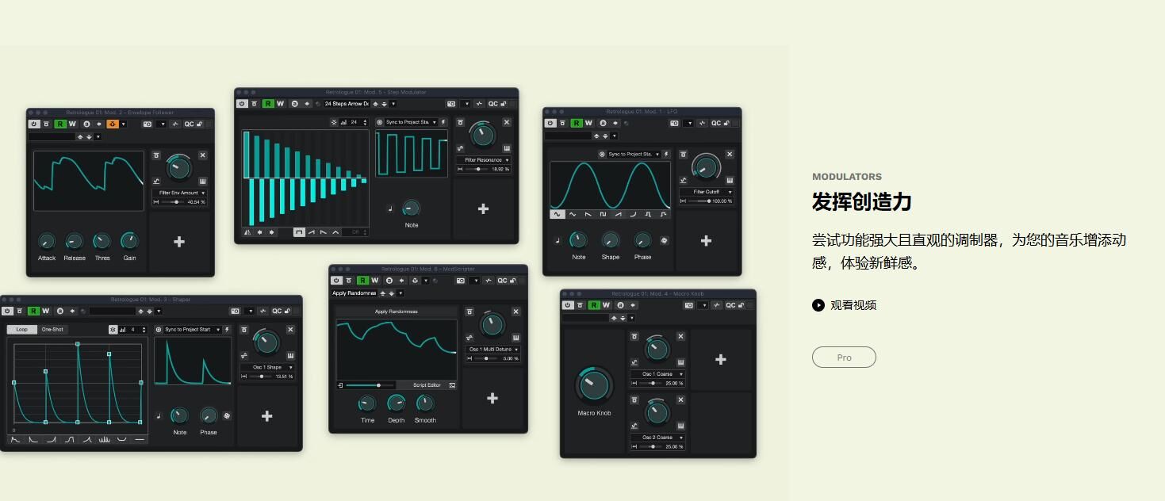Switch to One-Shot mode in Shaper

pos(52,330)
